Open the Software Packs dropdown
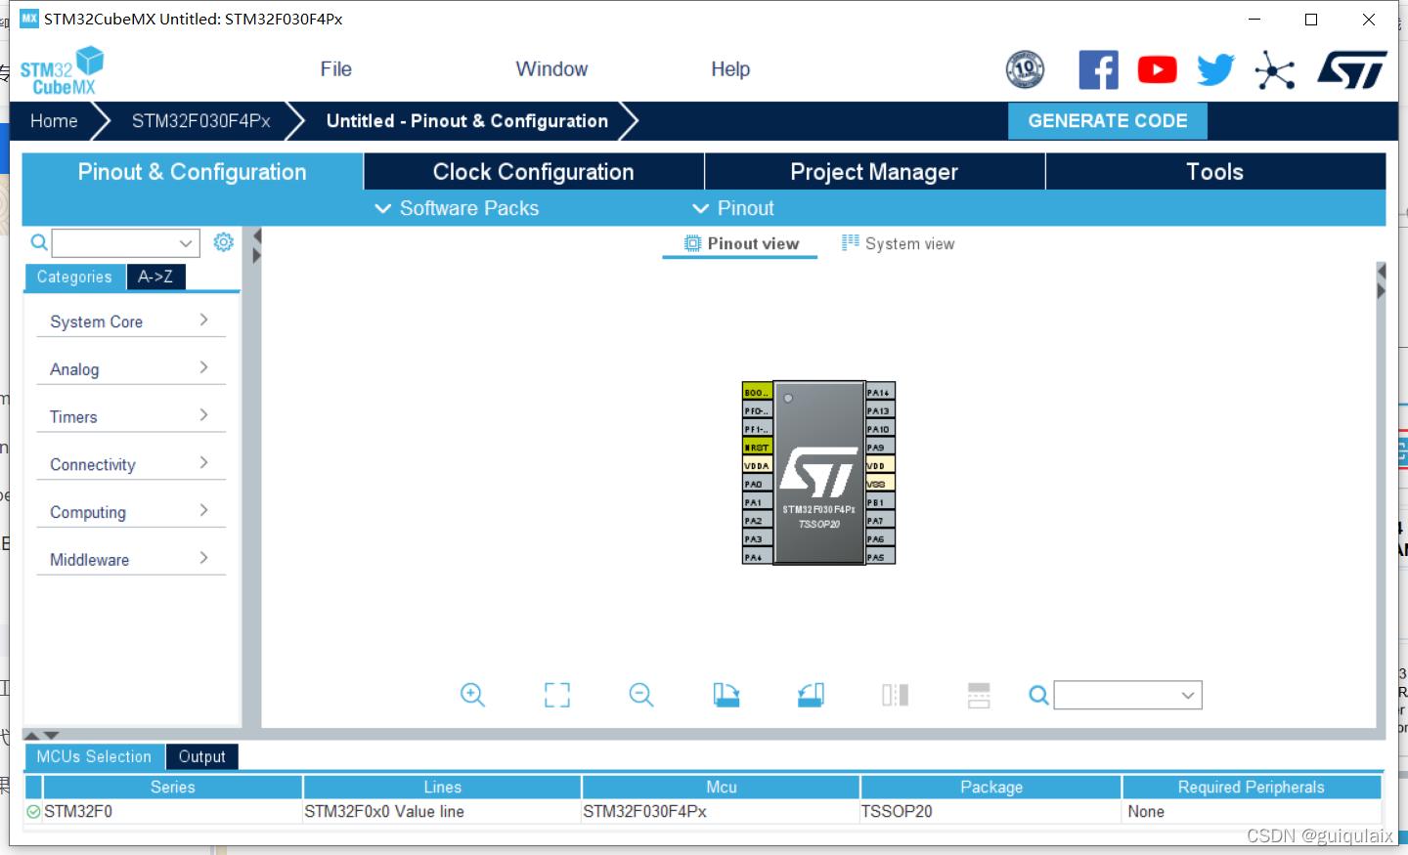The height and width of the screenshot is (855, 1408). pyautogui.click(x=457, y=208)
